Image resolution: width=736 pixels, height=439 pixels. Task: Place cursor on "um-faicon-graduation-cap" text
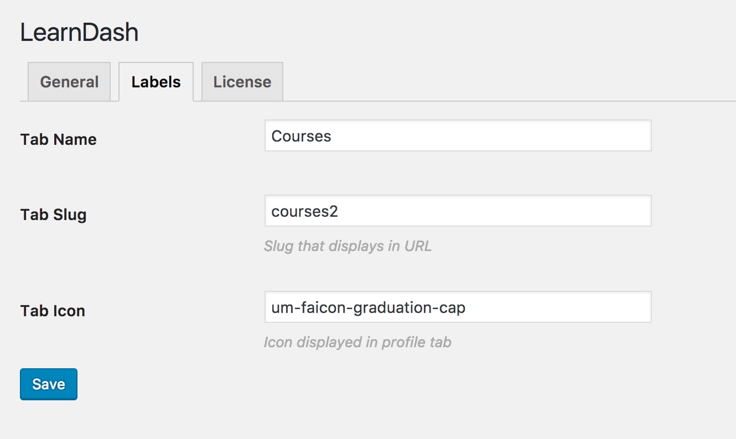368,307
